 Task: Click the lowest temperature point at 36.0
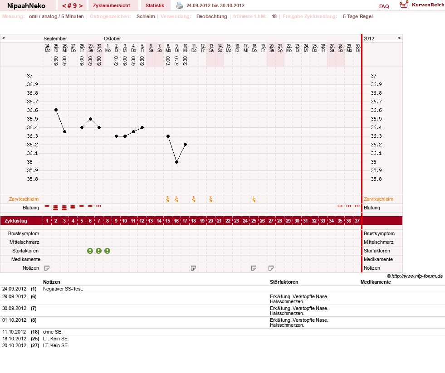tap(176, 162)
